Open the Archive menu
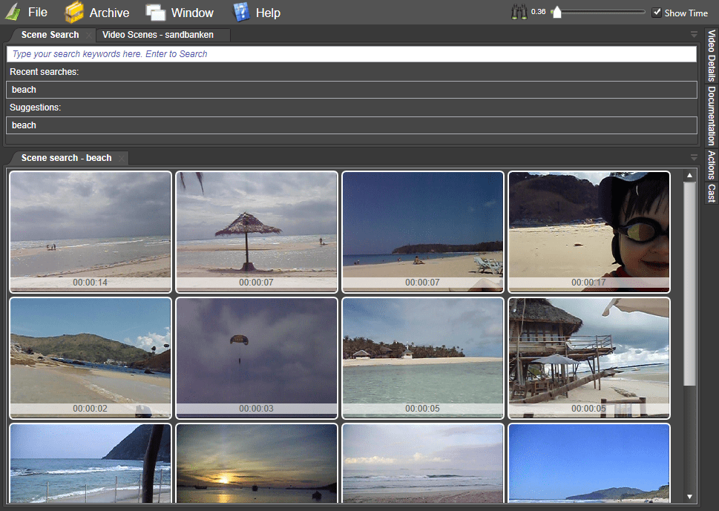Image resolution: width=719 pixels, height=511 pixels. (x=109, y=13)
